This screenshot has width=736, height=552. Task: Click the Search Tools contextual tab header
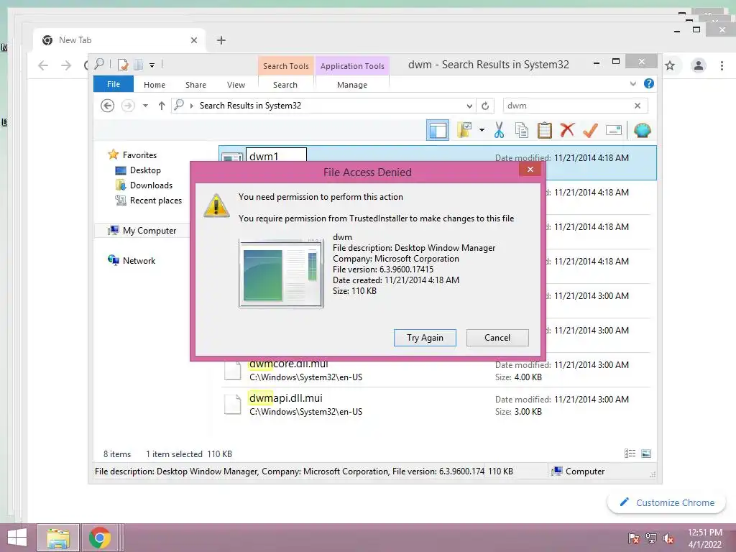286,65
